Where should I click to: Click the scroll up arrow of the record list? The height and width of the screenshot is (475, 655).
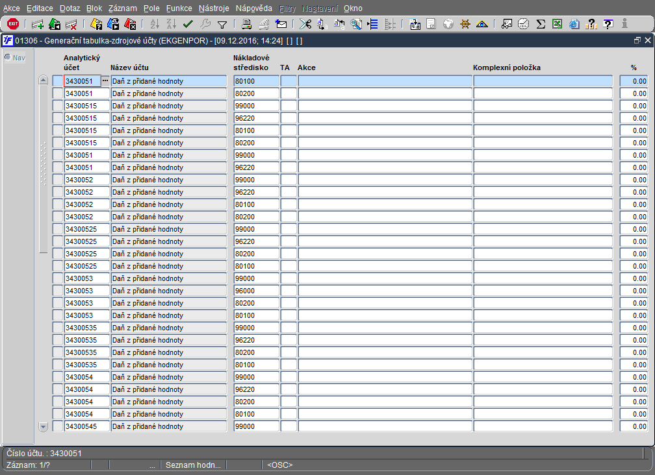(44, 80)
